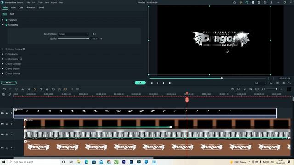
Task: Collapse the Compositing section
Action: (x=3, y=25)
